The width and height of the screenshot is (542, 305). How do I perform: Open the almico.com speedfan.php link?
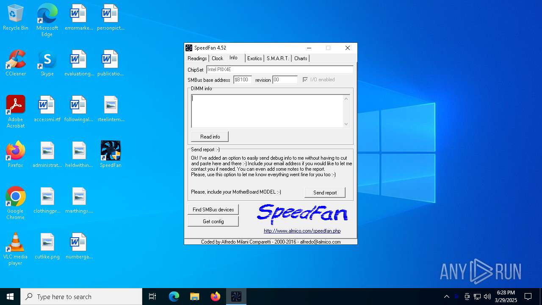coord(302,231)
